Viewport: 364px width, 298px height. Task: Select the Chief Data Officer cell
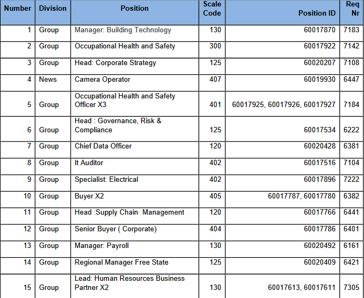(134, 150)
